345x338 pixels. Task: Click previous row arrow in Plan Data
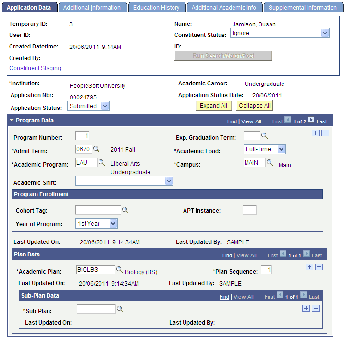pyautogui.click(x=283, y=254)
